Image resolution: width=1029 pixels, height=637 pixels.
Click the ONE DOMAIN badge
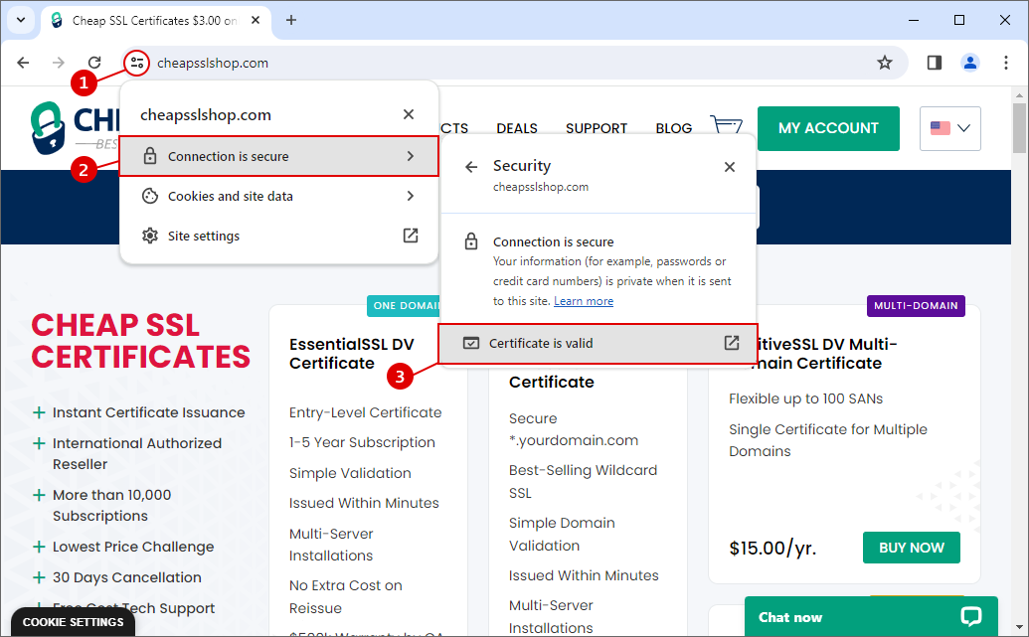pos(403,306)
